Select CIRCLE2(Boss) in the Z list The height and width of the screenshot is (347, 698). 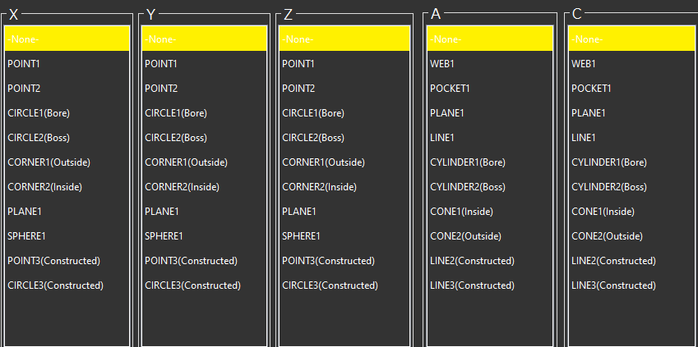coord(313,138)
